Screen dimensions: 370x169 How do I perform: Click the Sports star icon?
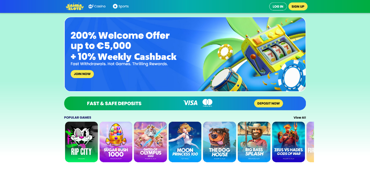pyautogui.click(x=115, y=6)
